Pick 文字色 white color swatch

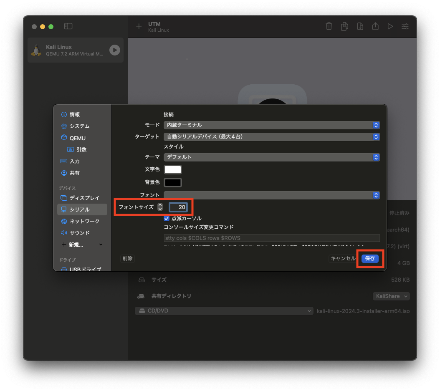coord(172,170)
